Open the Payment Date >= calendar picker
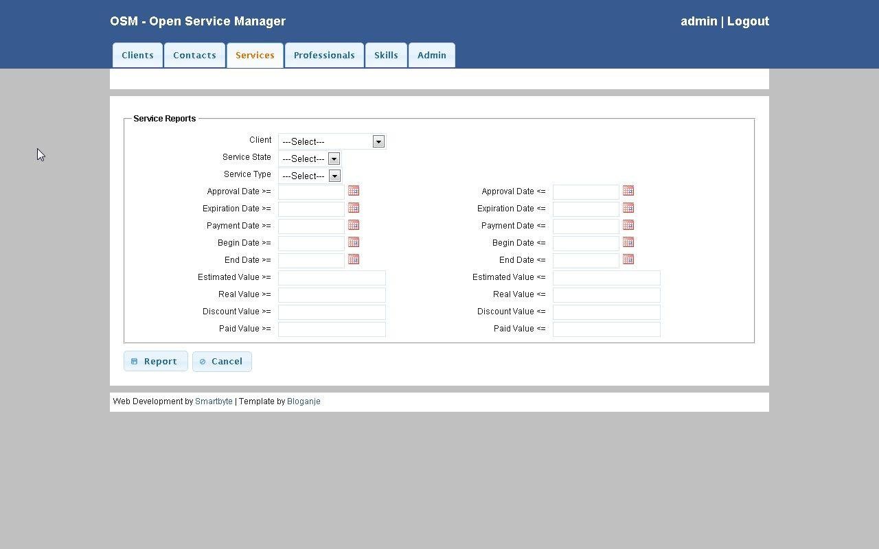The height and width of the screenshot is (549, 879). (x=354, y=225)
